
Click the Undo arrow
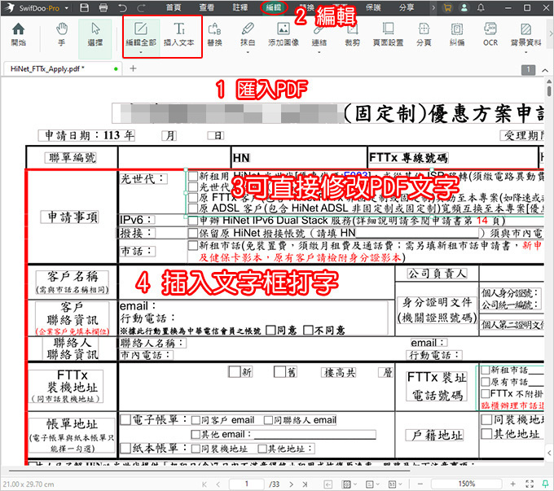(122, 7)
